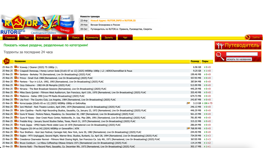This screenshot has height=148, width=263.
Task: Download the torrent file for Котострофа
Action: pyautogui.click(x=16, y=103)
